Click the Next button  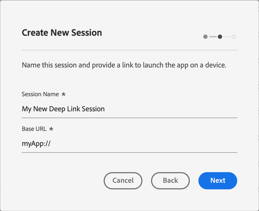point(218,181)
